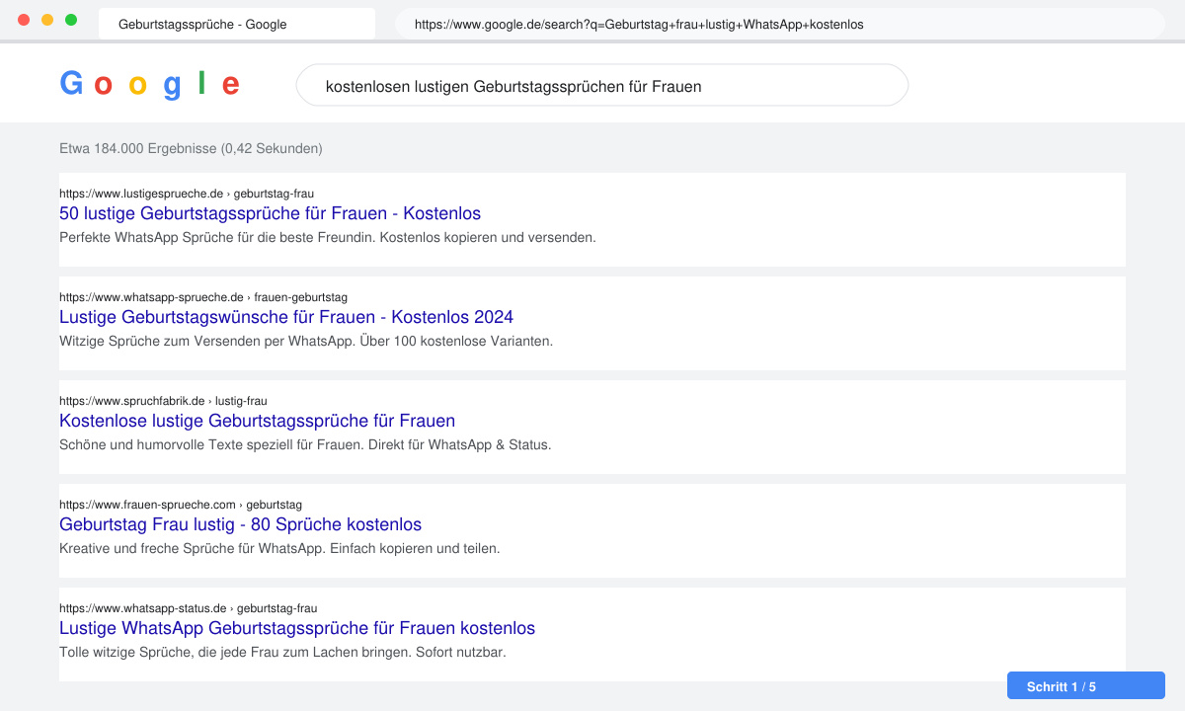
Task: Click snippet 'Kreative und freche Sprüche für WhatsApp'
Action: pyautogui.click(x=191, y=549)
